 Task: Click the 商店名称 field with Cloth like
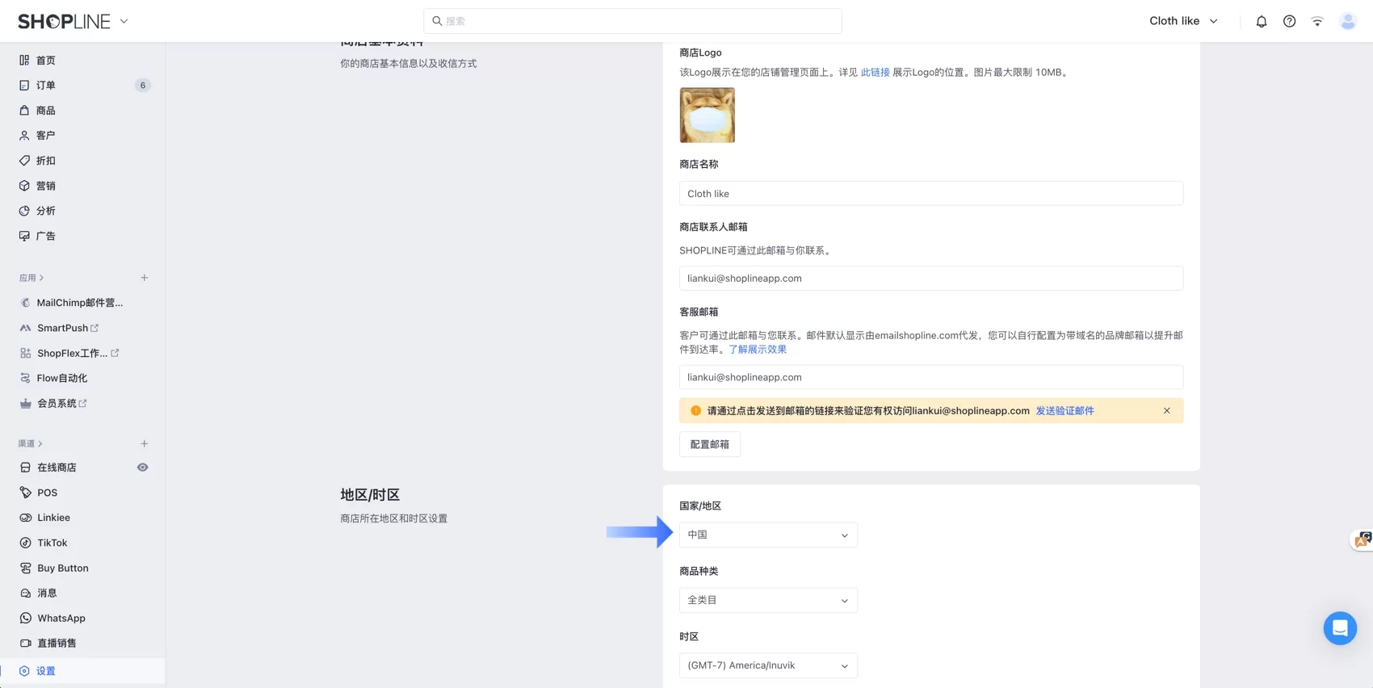(931, 194)
